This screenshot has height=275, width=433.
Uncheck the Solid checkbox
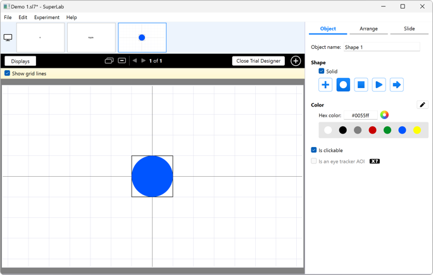point(322,72)
